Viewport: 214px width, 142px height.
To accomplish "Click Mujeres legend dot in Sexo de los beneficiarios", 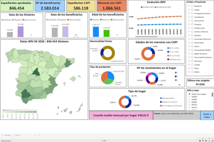I will (x=58, y=20).
